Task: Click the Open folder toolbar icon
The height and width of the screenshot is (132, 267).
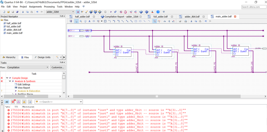Action: pyautogui.click(x=9, y=12)
